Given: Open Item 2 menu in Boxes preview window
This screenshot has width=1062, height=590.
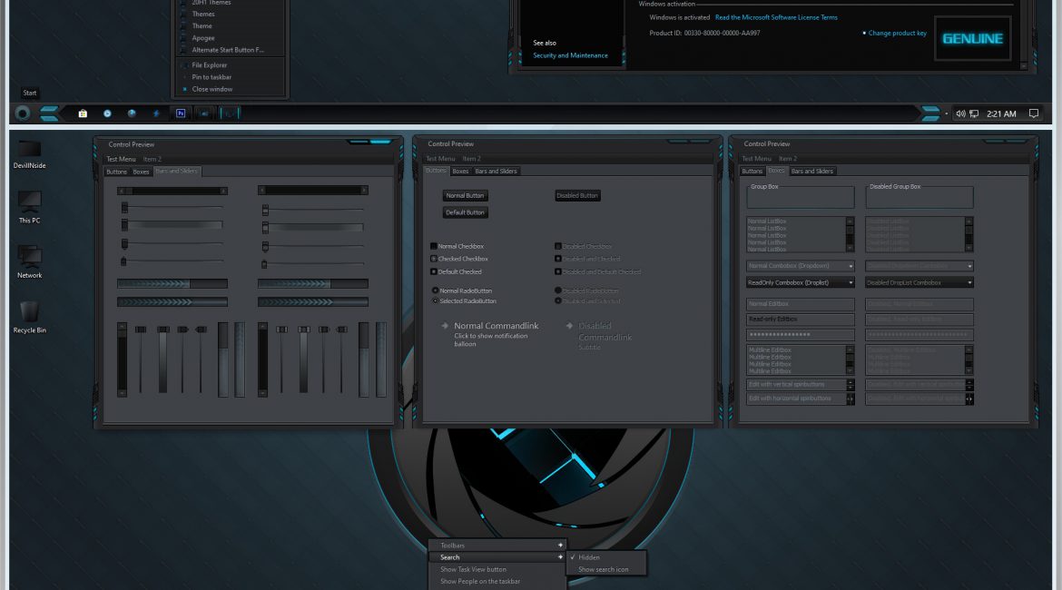Looking at the screenshot, I should point(788,159).
